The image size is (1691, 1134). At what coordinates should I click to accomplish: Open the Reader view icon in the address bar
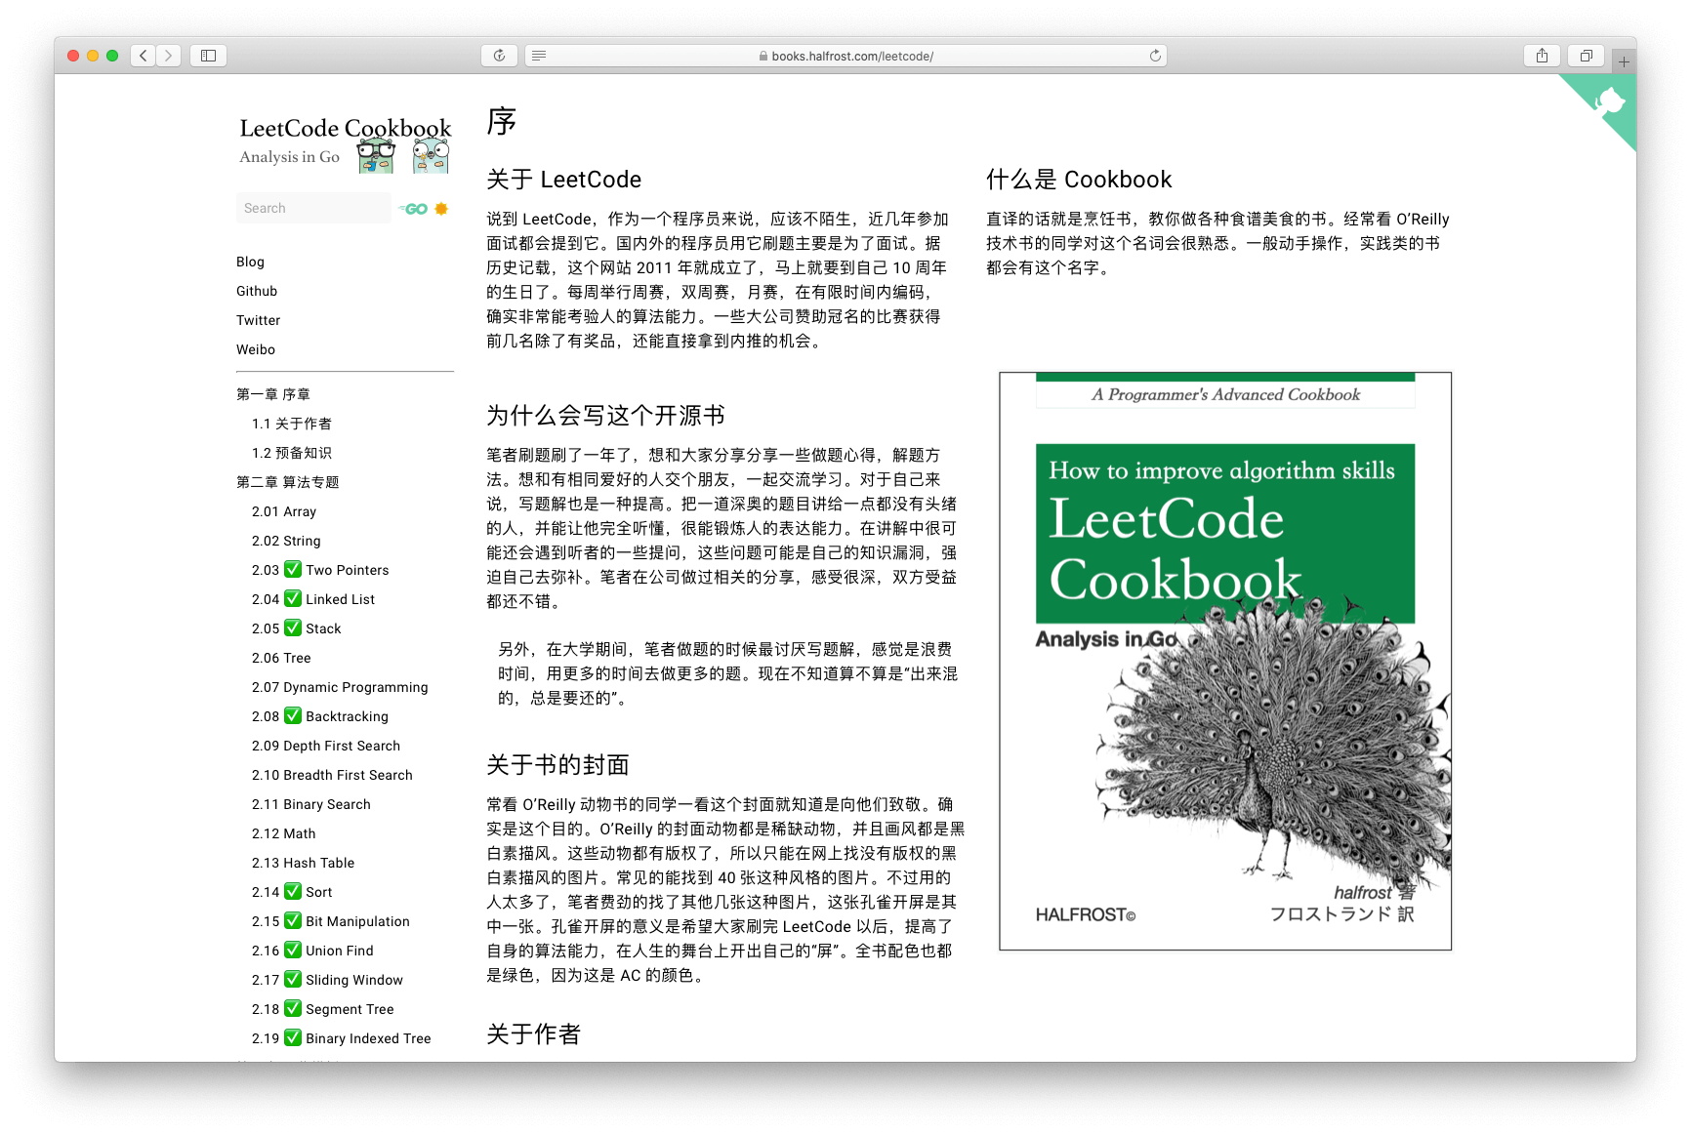(x=539, y=56)
